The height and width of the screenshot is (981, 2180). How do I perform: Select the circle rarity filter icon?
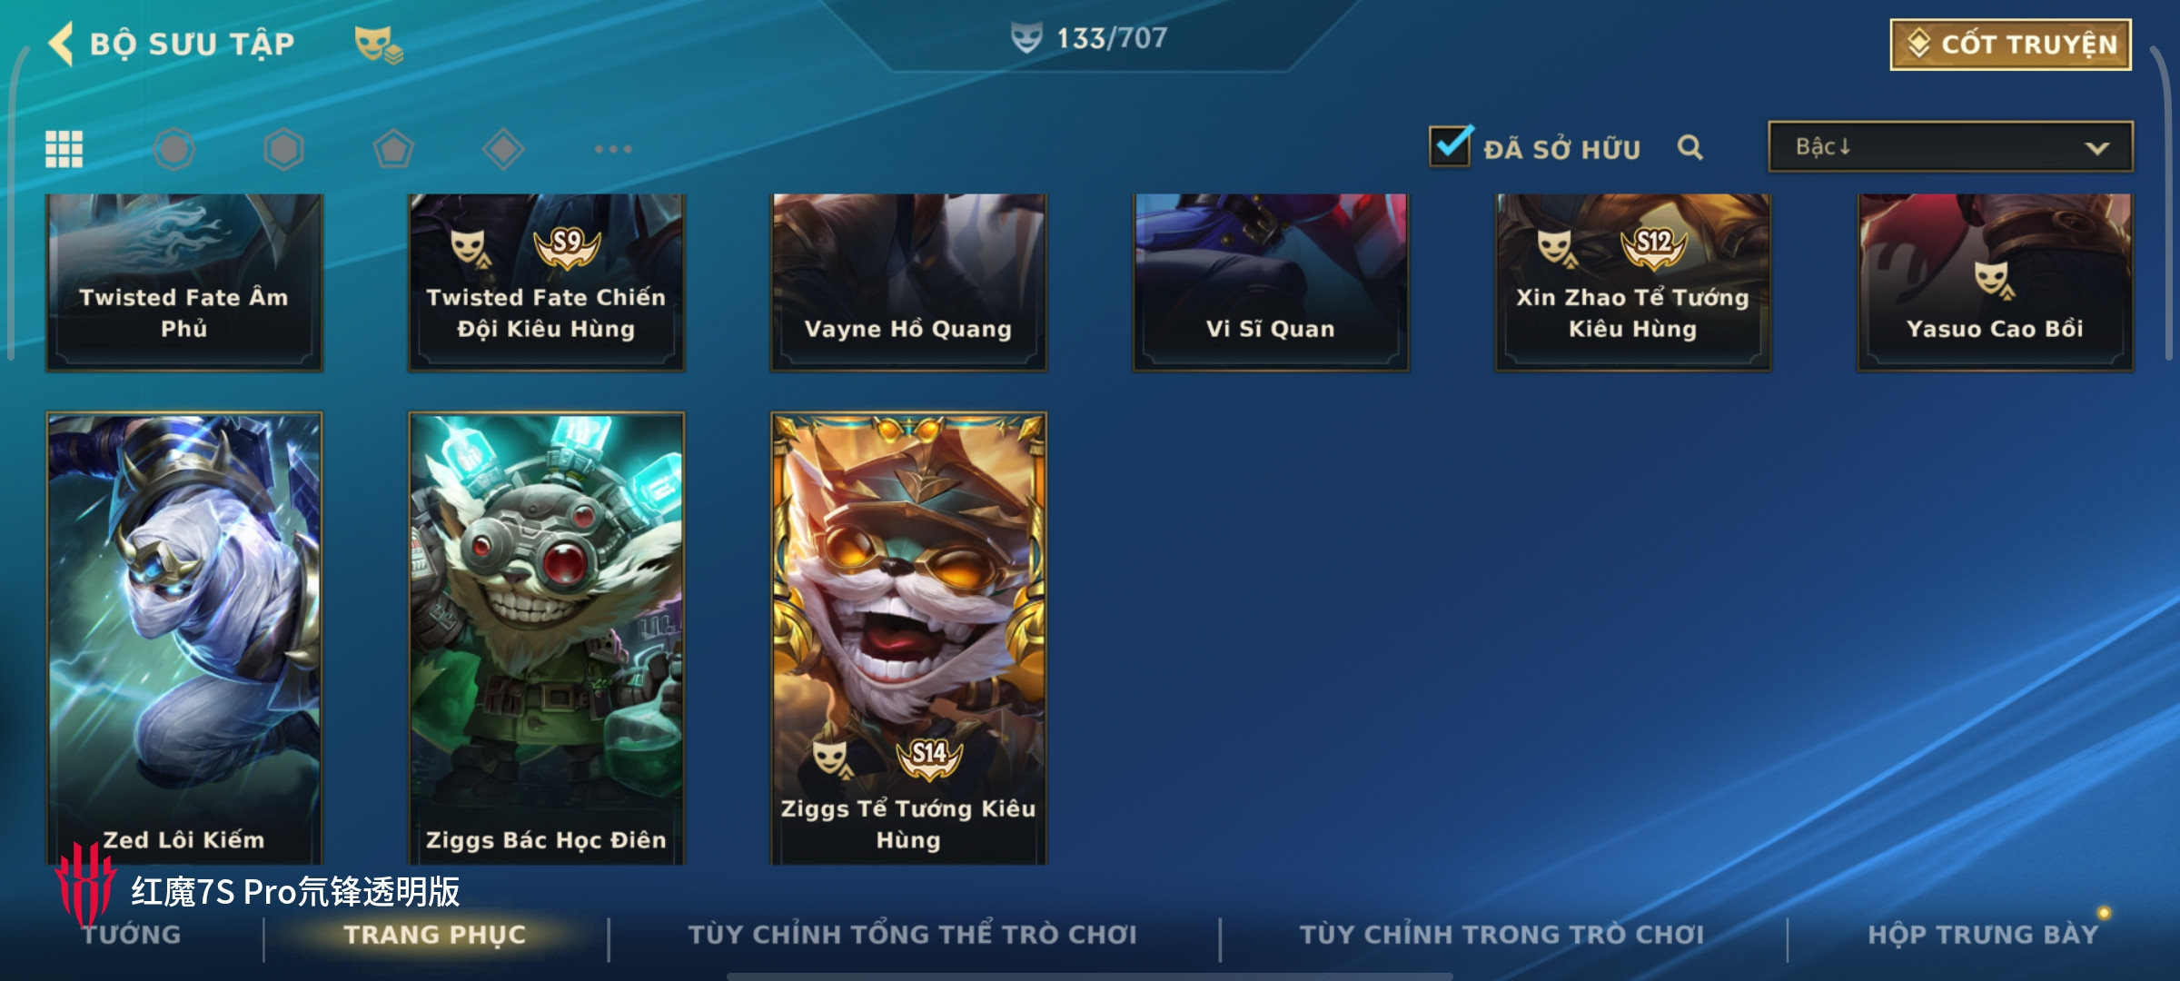173,149
